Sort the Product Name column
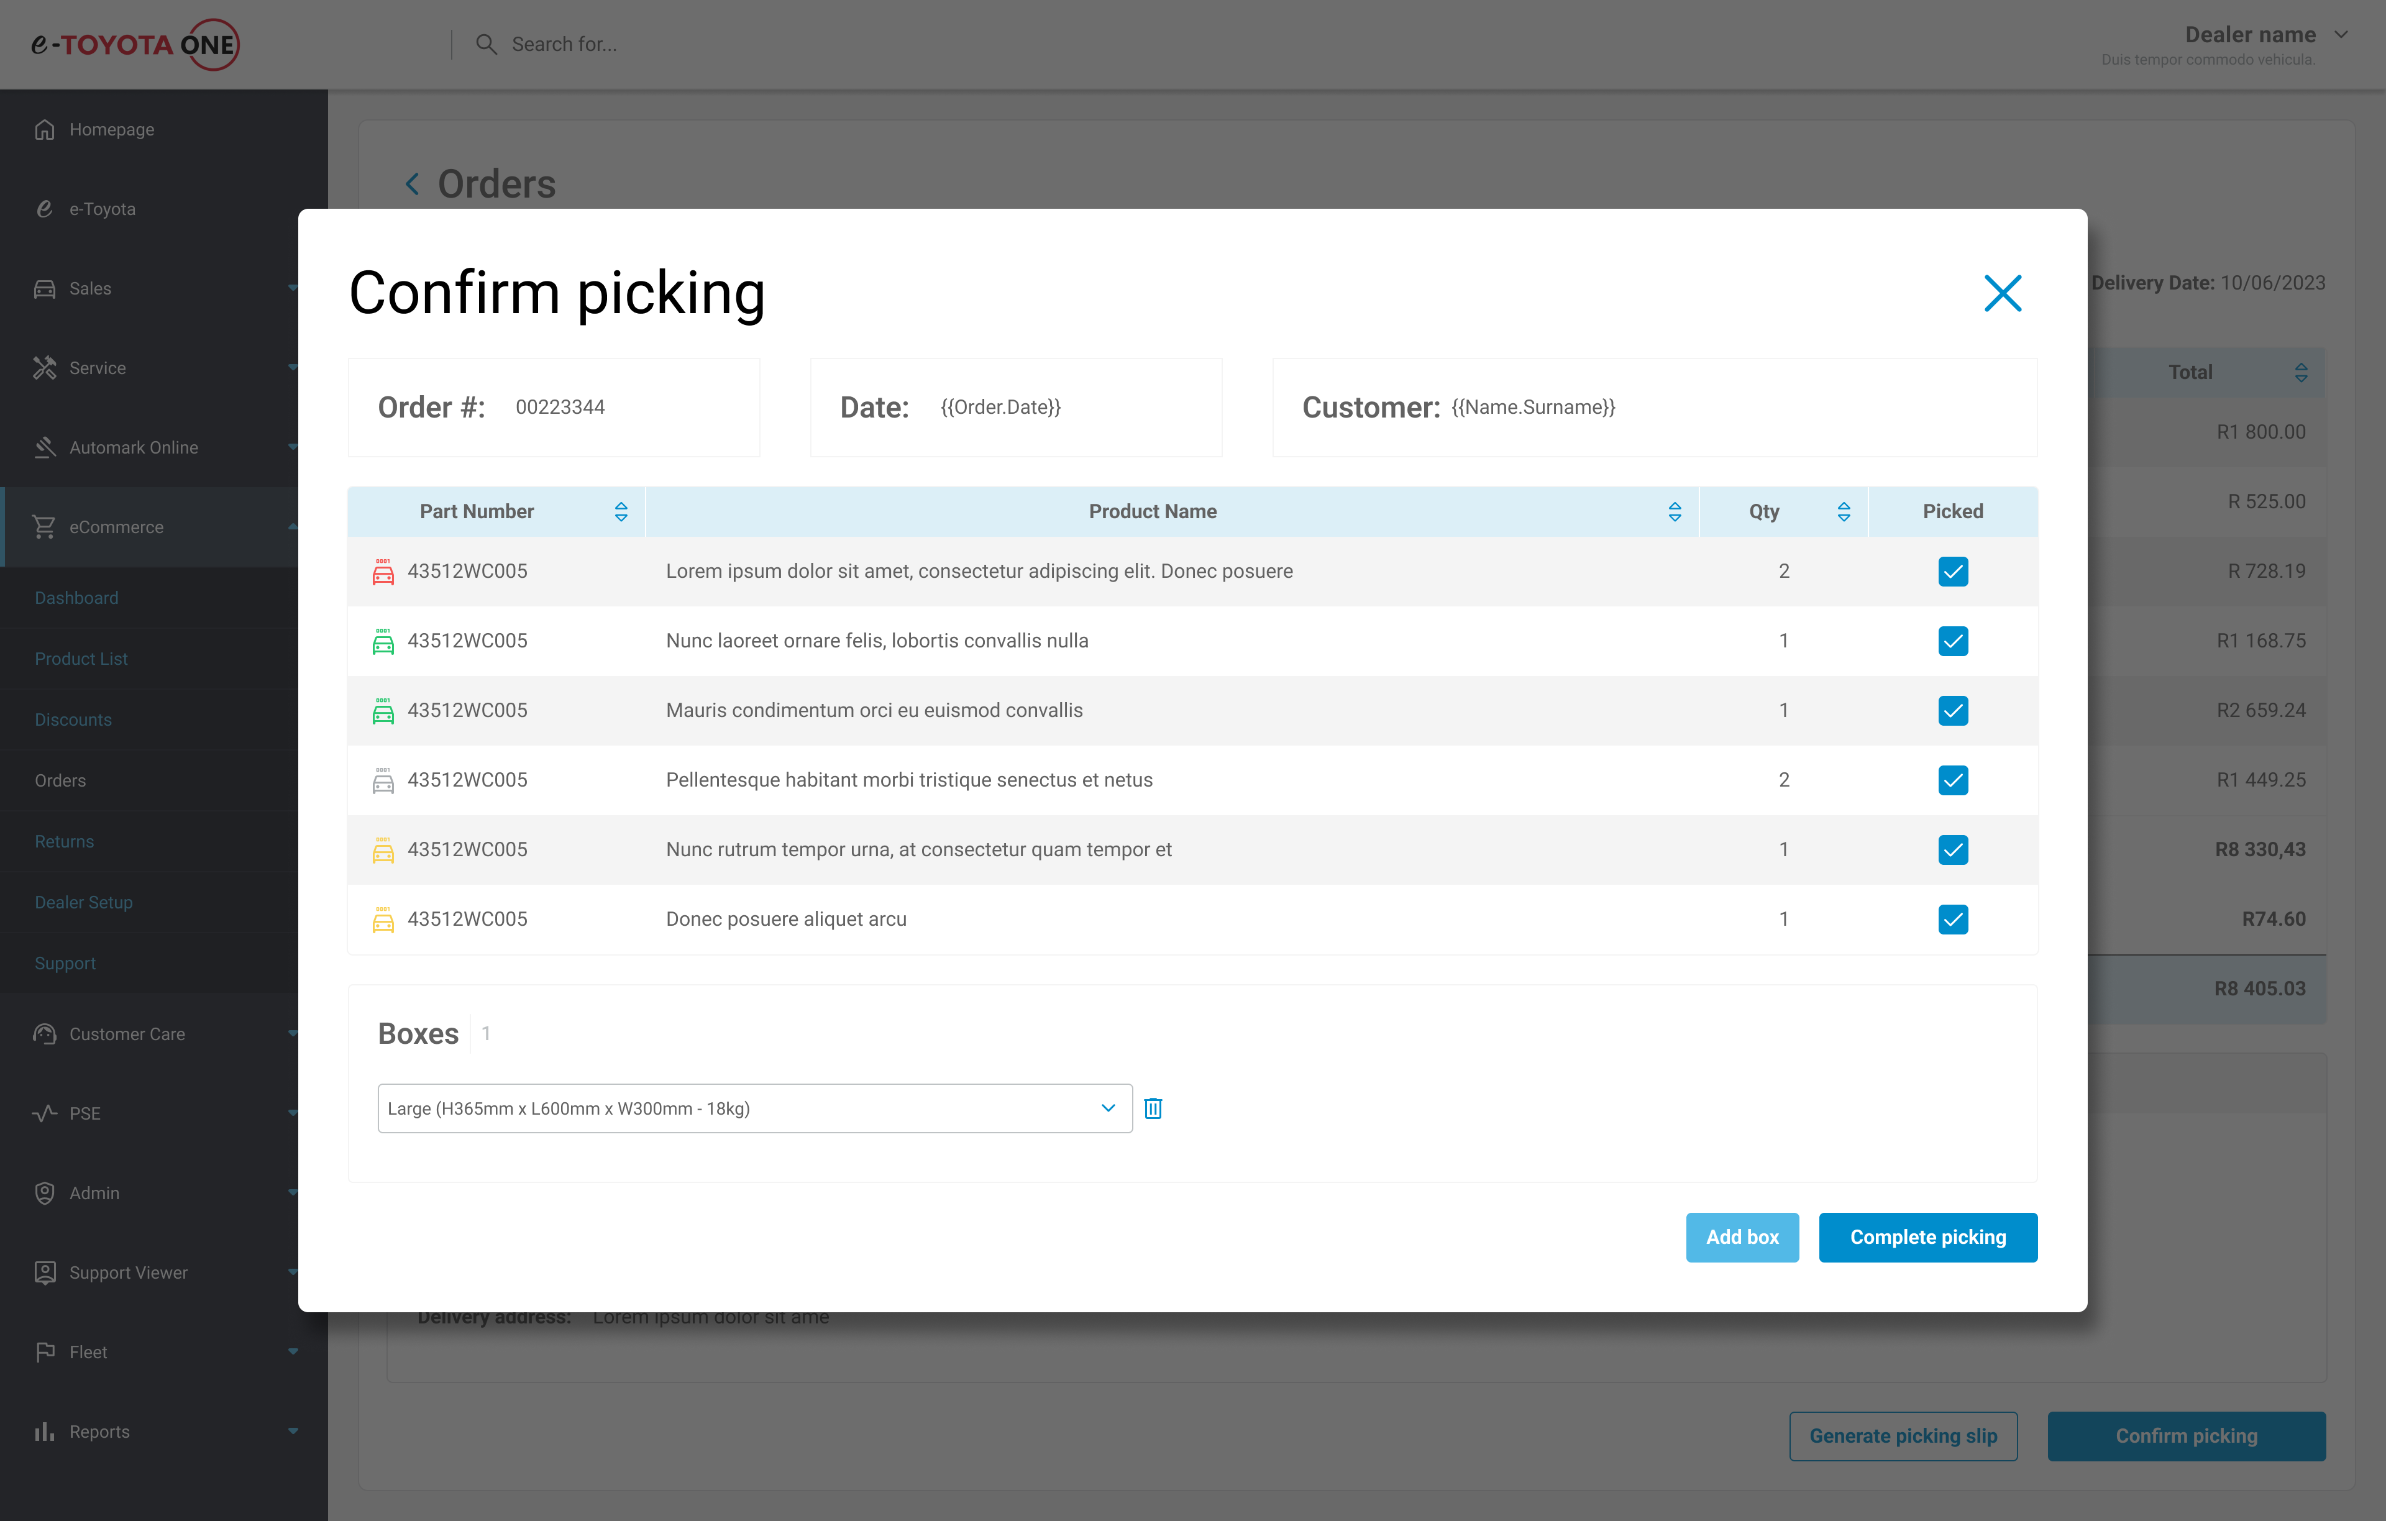 pyautogui.click(x=1675, y=511)
